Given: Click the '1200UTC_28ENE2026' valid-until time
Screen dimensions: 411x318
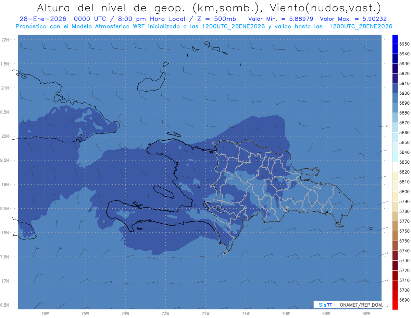Looking at the screenshot, I should [361, 26].
